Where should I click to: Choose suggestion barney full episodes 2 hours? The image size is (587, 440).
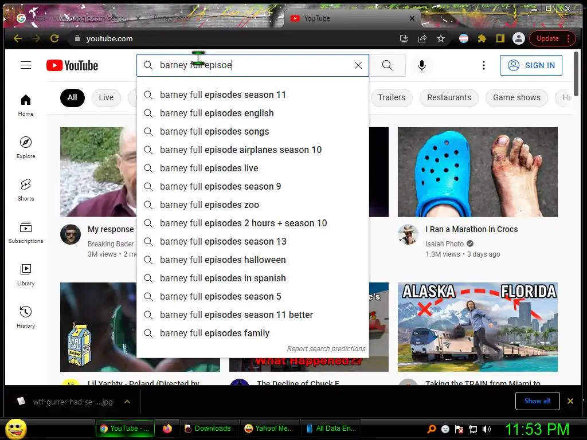(x=253, y=223)
